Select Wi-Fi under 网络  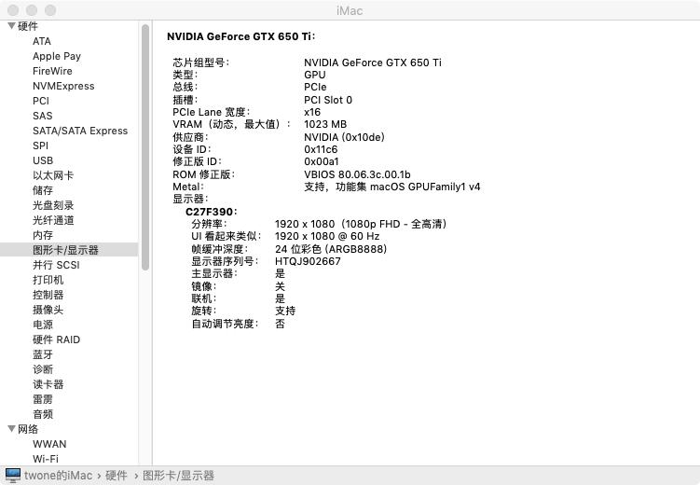click(46, 459)
